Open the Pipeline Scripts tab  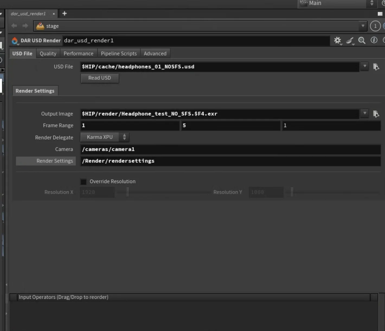[118, 53]
